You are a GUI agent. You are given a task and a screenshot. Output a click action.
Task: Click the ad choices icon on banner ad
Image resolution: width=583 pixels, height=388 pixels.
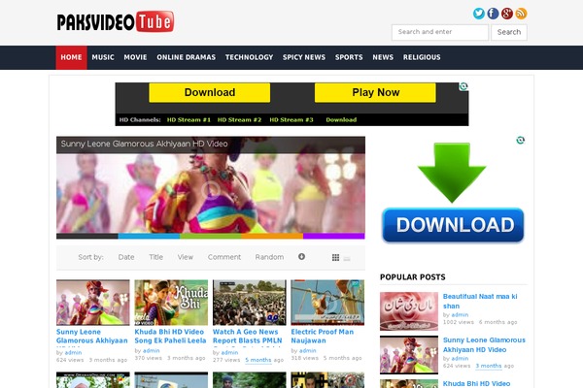(x=463, y=86)
